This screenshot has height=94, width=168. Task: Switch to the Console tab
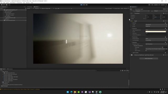pos(10,69)
